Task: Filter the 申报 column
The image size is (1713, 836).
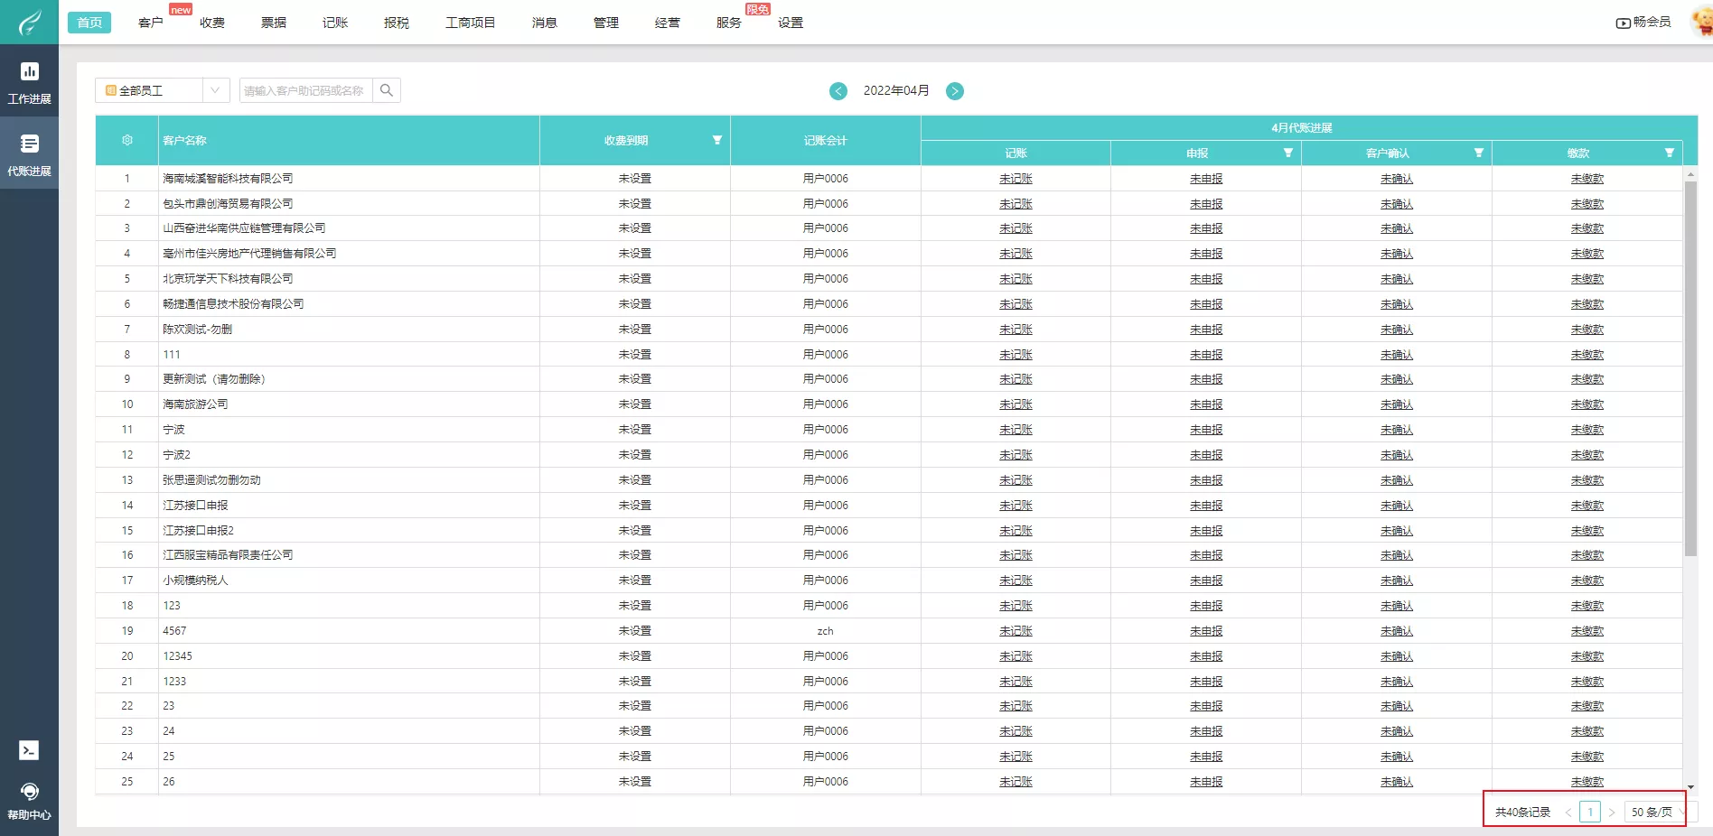Action: point(1288,153)
